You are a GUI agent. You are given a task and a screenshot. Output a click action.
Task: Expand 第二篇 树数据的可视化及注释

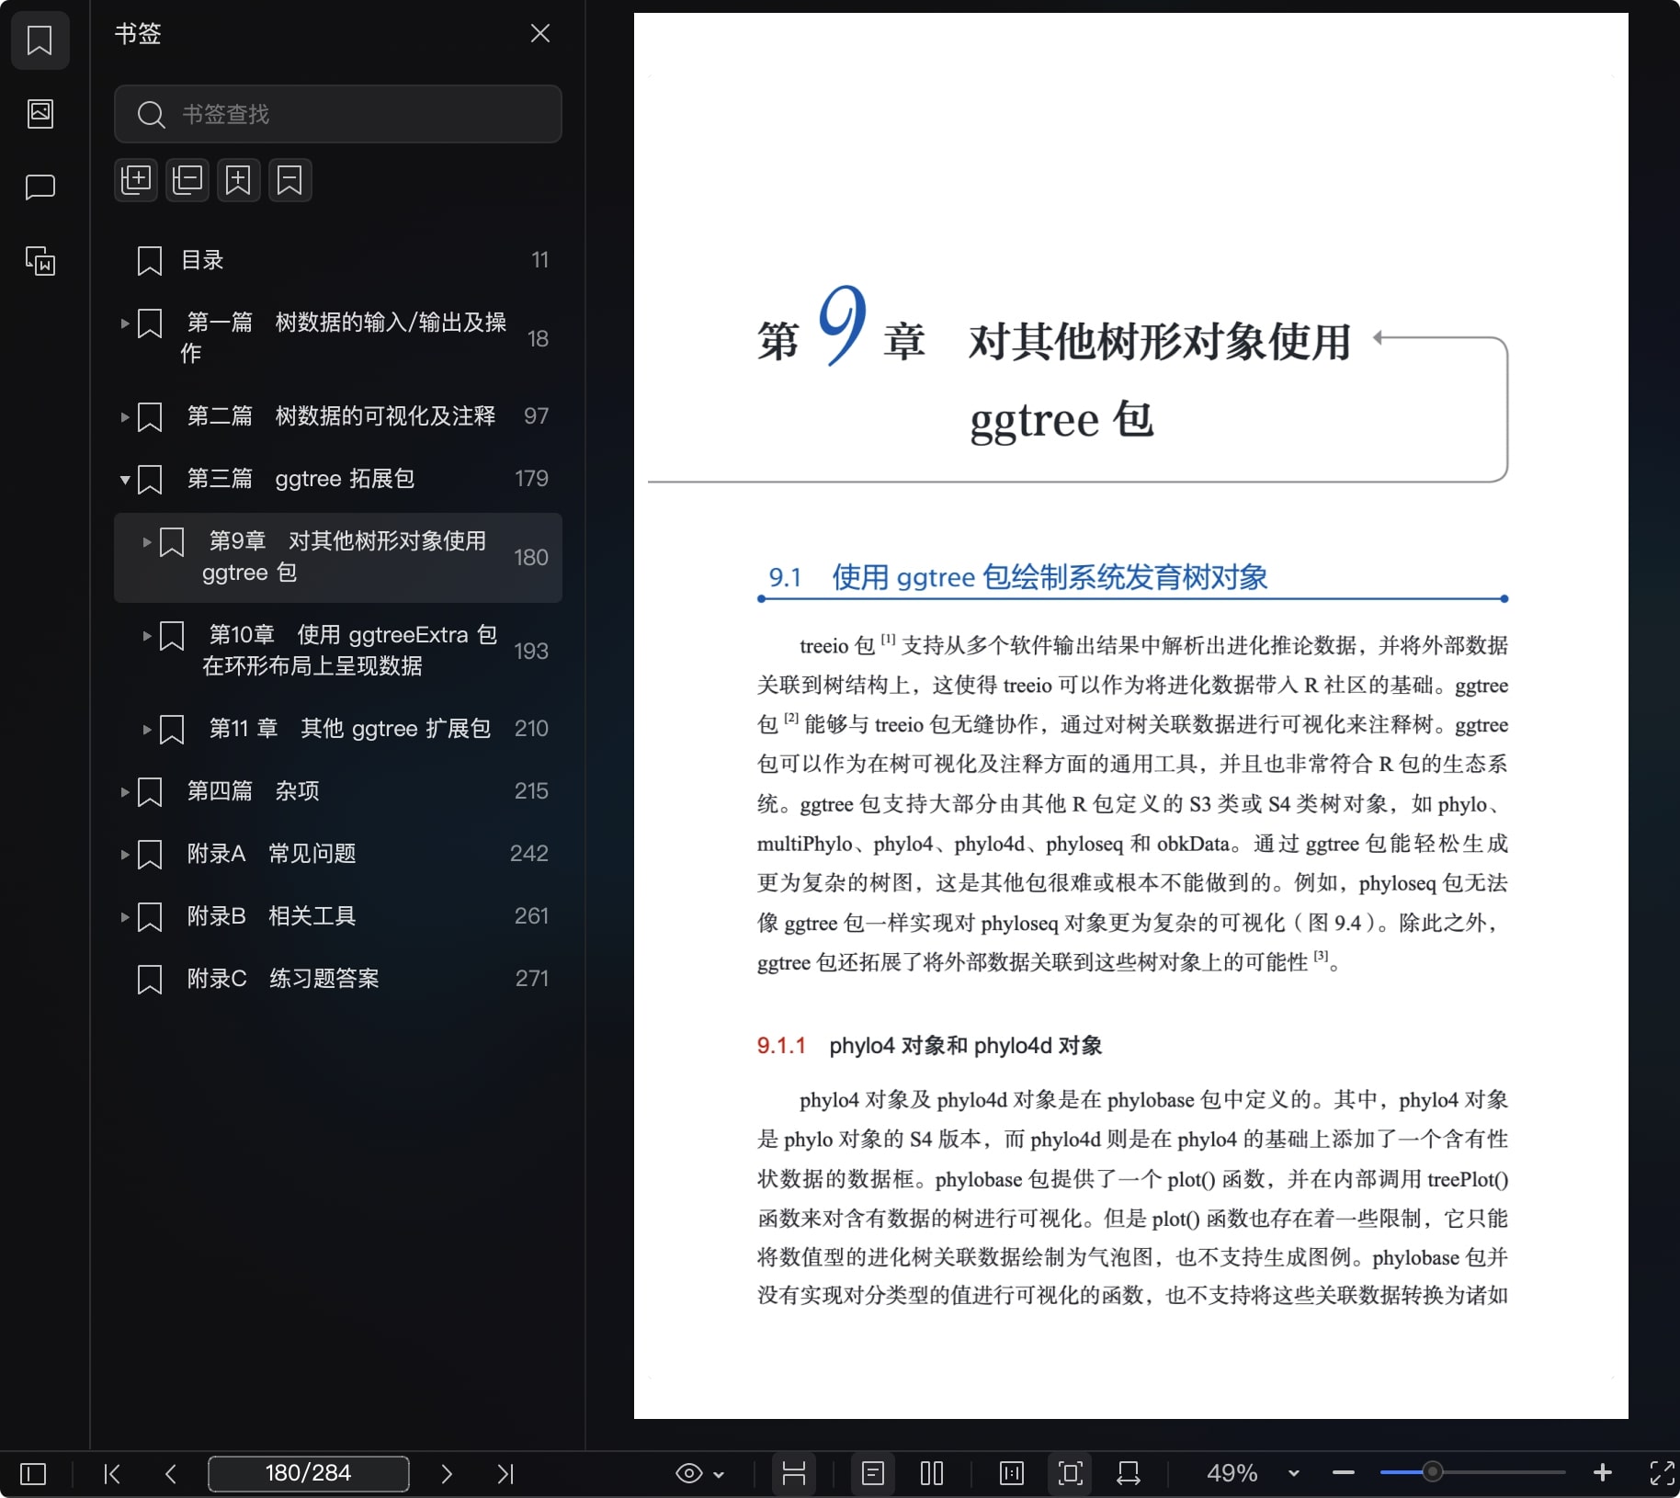point(125,416)
